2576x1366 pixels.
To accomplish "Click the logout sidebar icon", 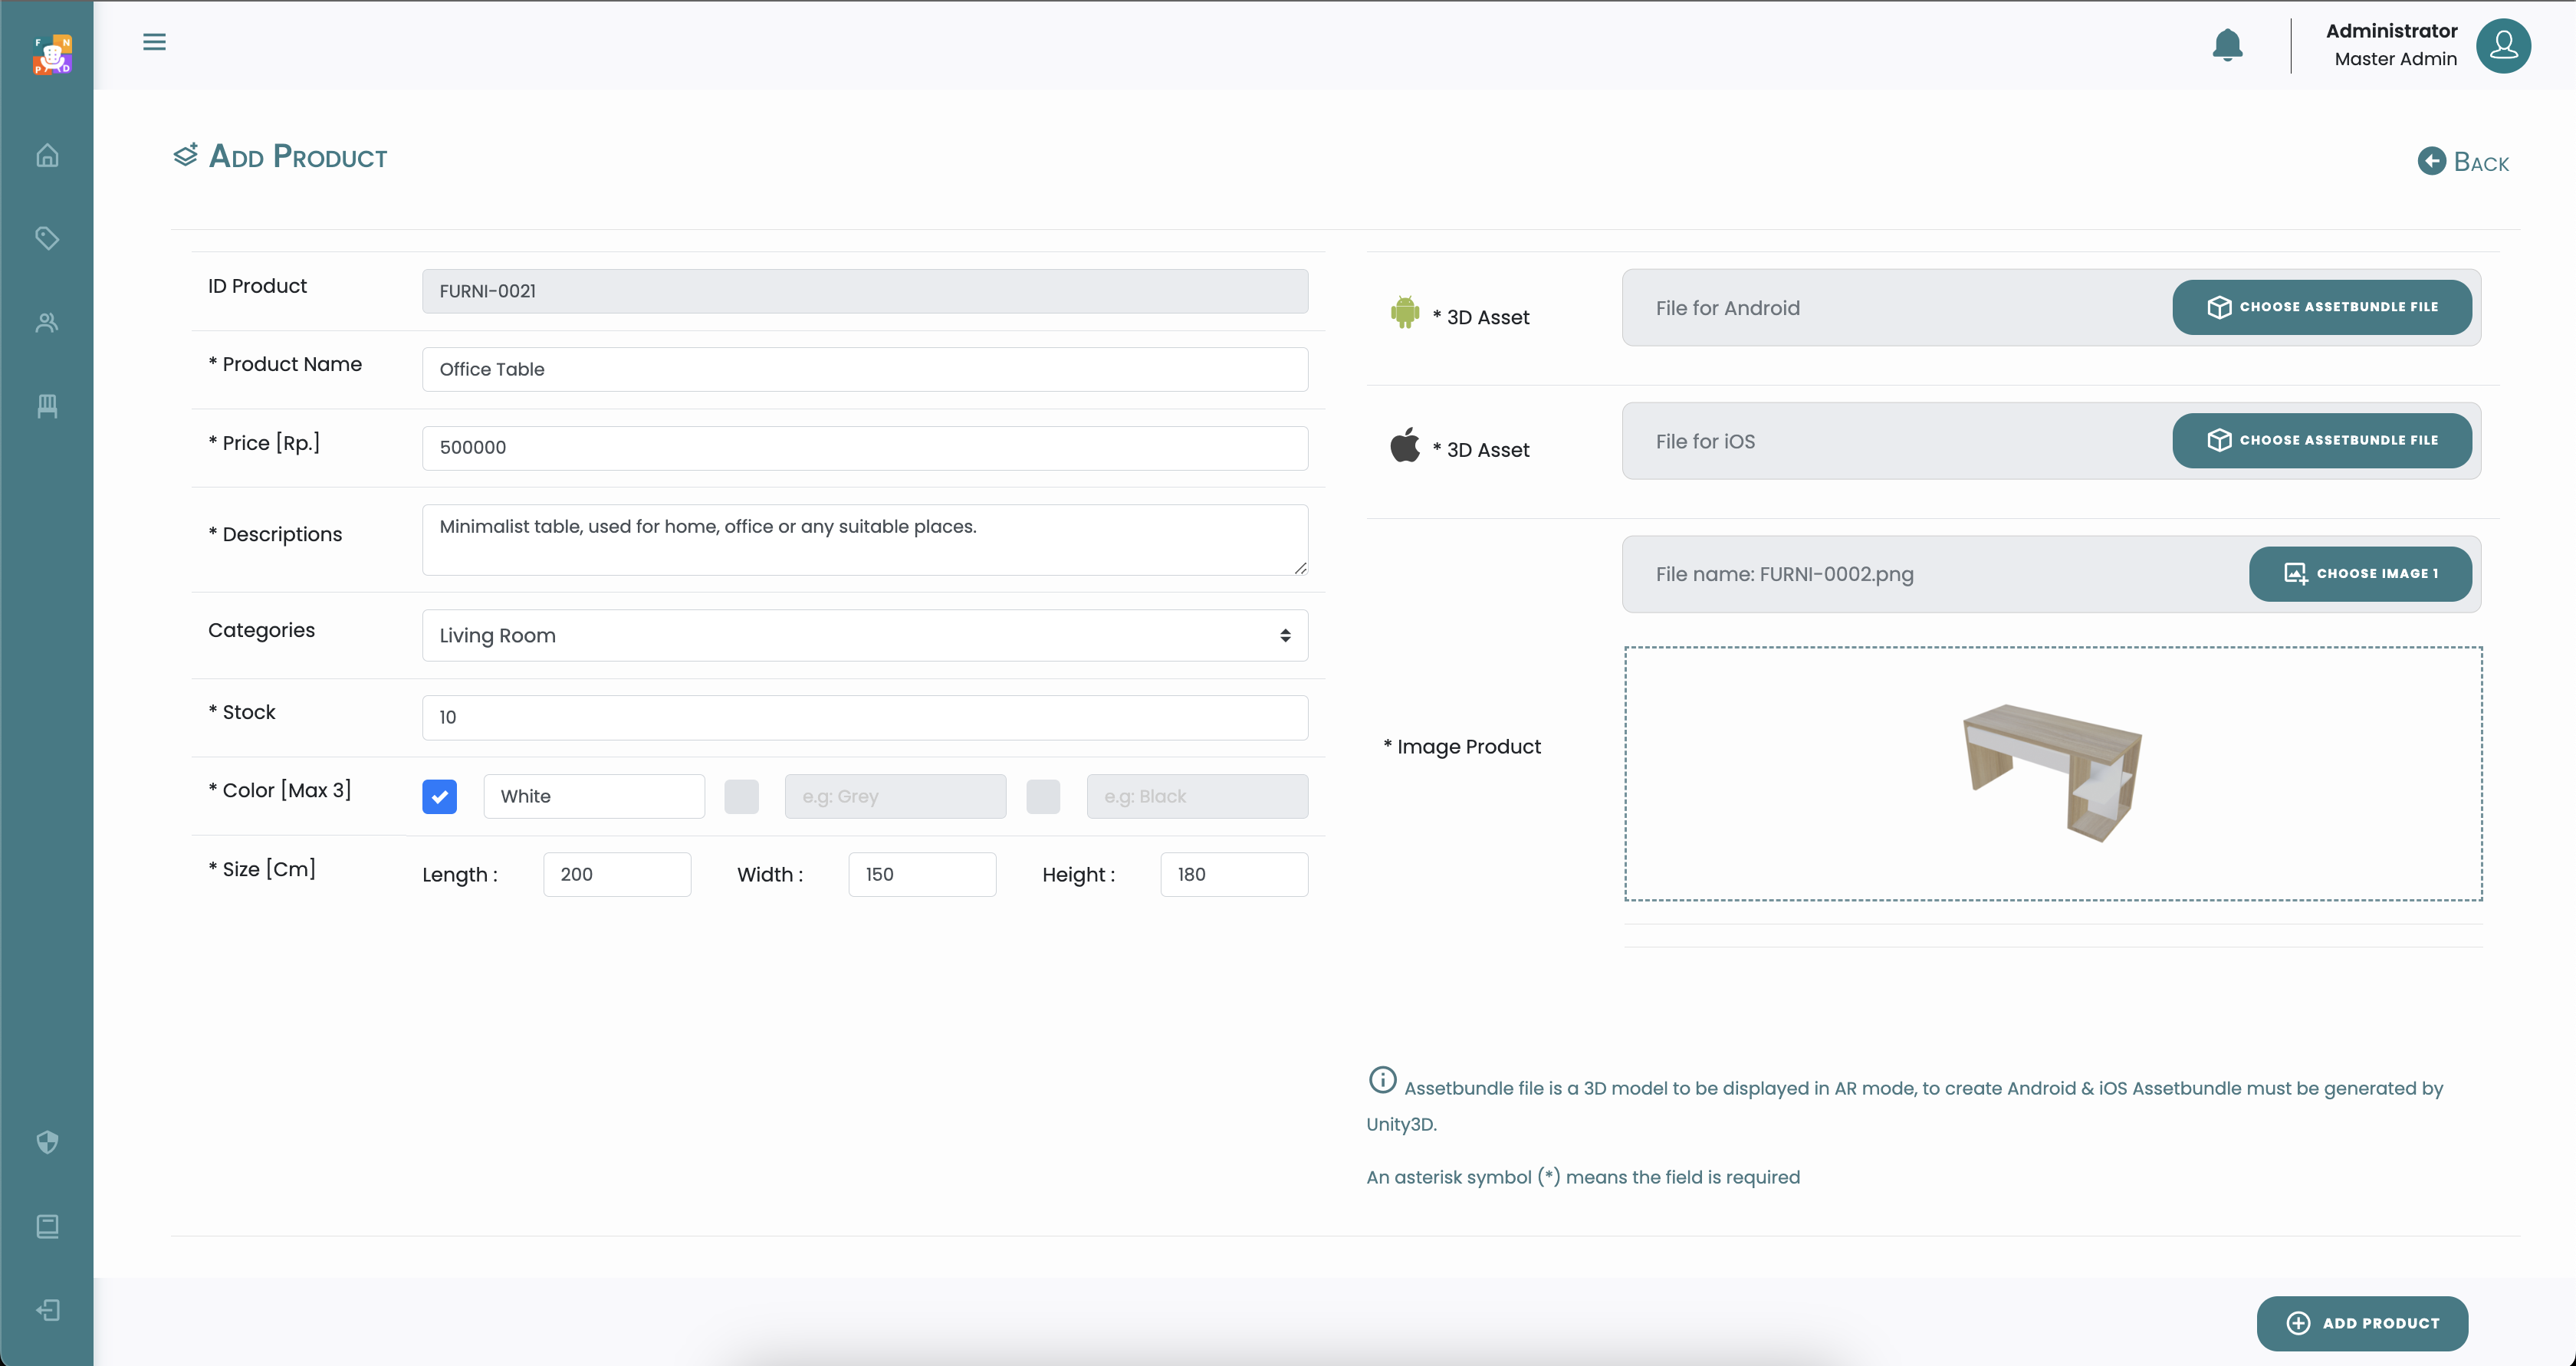I will point(47,1310).
